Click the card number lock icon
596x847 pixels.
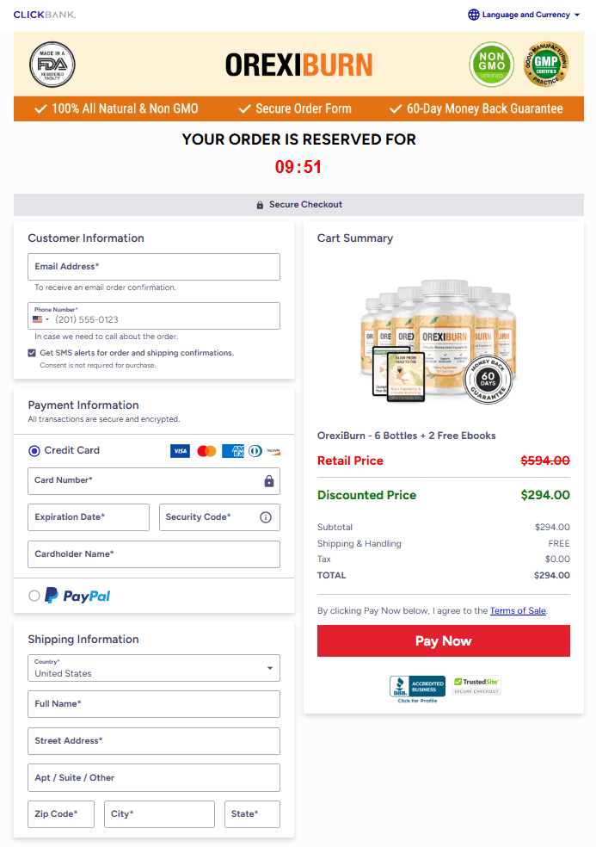pos(269,481)
